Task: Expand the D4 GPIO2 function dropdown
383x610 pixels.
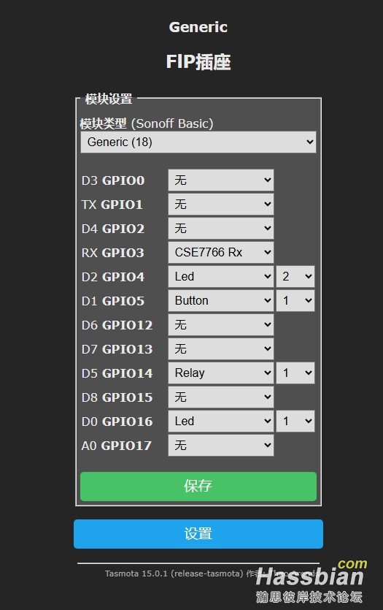Action: (220, 229)
